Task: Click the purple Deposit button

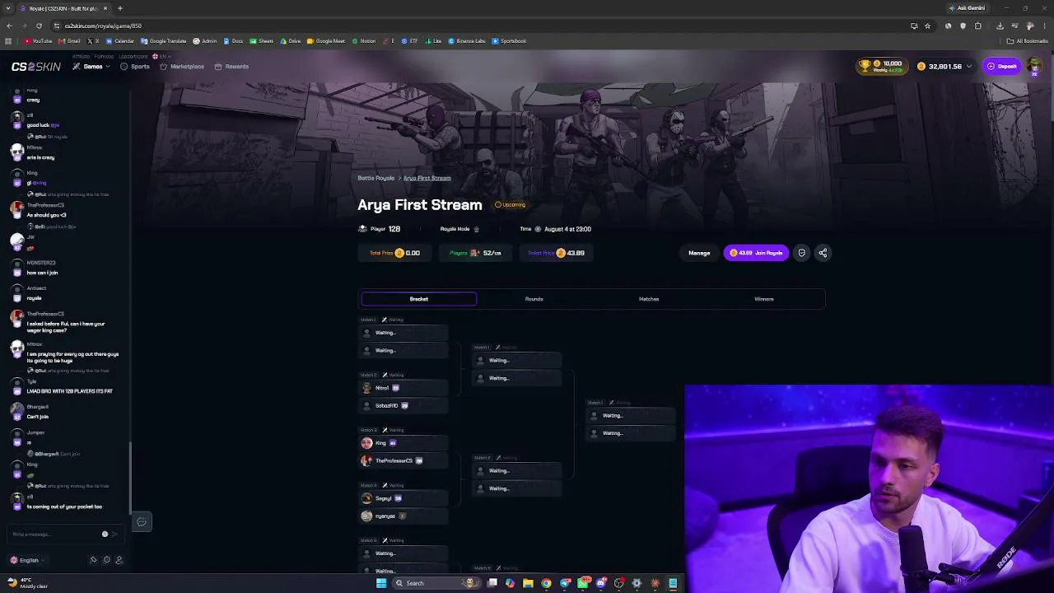Action: (x=1002, y=67)
